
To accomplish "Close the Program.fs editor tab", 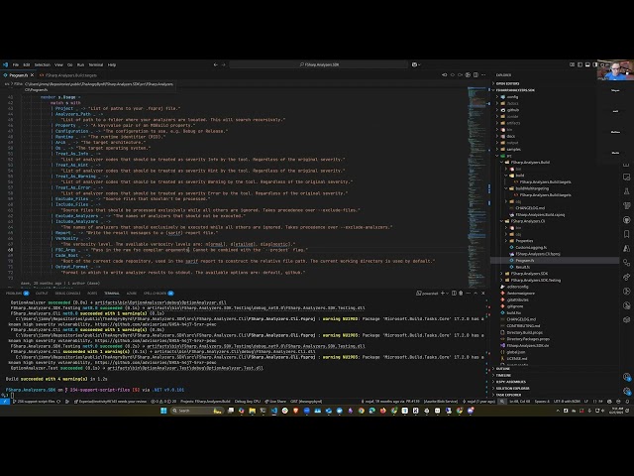I will tap(33, 75).
